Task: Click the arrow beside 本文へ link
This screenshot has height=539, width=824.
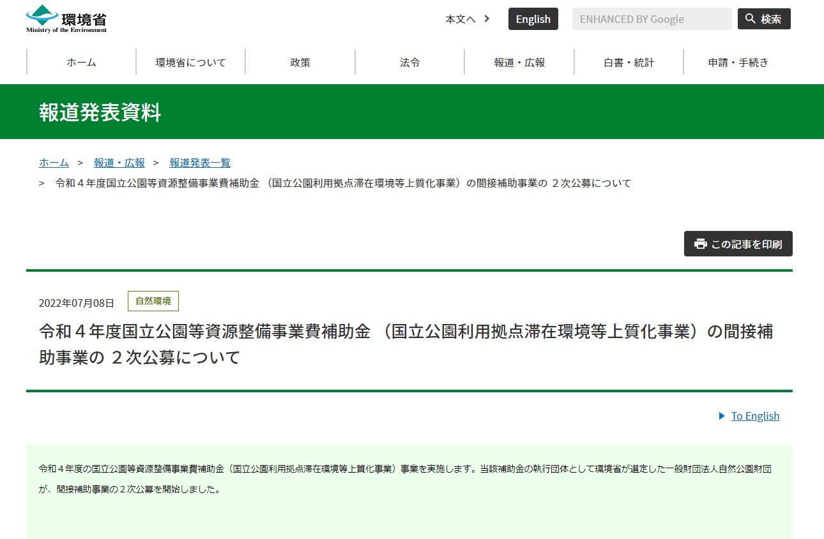Action: coord(487,19)
